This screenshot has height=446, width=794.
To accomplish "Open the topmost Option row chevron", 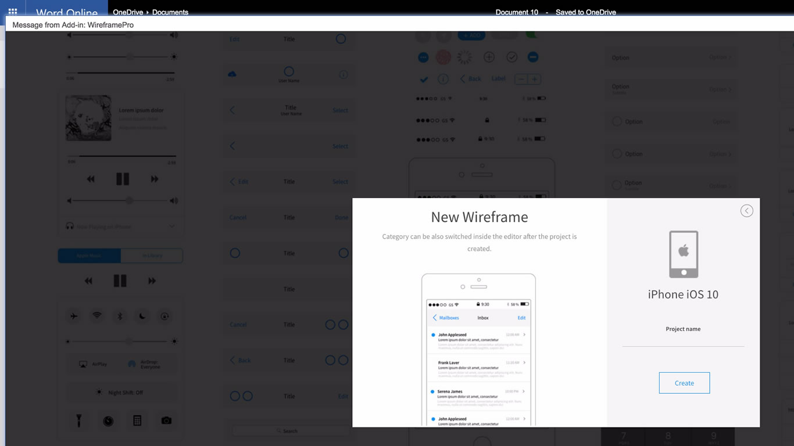I will 730,57.
